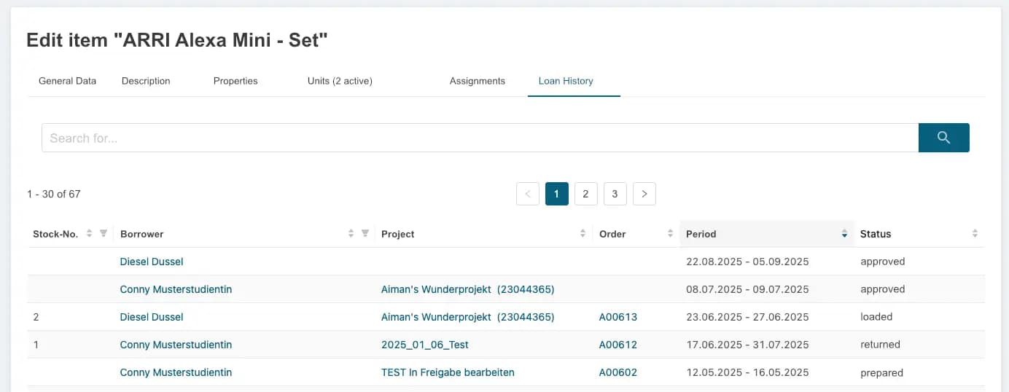Viewport: 1009px width, 392px height.
Task: Sort table by Status column arrows
Action: 975,234
